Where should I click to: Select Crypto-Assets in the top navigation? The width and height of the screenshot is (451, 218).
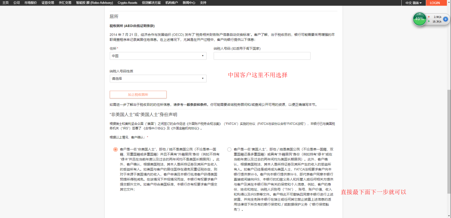tap(127, 3)
